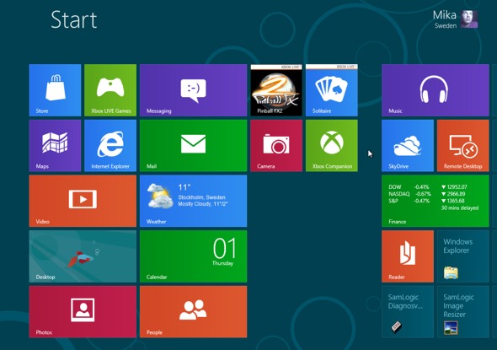Viewport: 497px width, 350px height.
Task: Open the Finance stock ticker tile
Action: [x=436, y=201]
